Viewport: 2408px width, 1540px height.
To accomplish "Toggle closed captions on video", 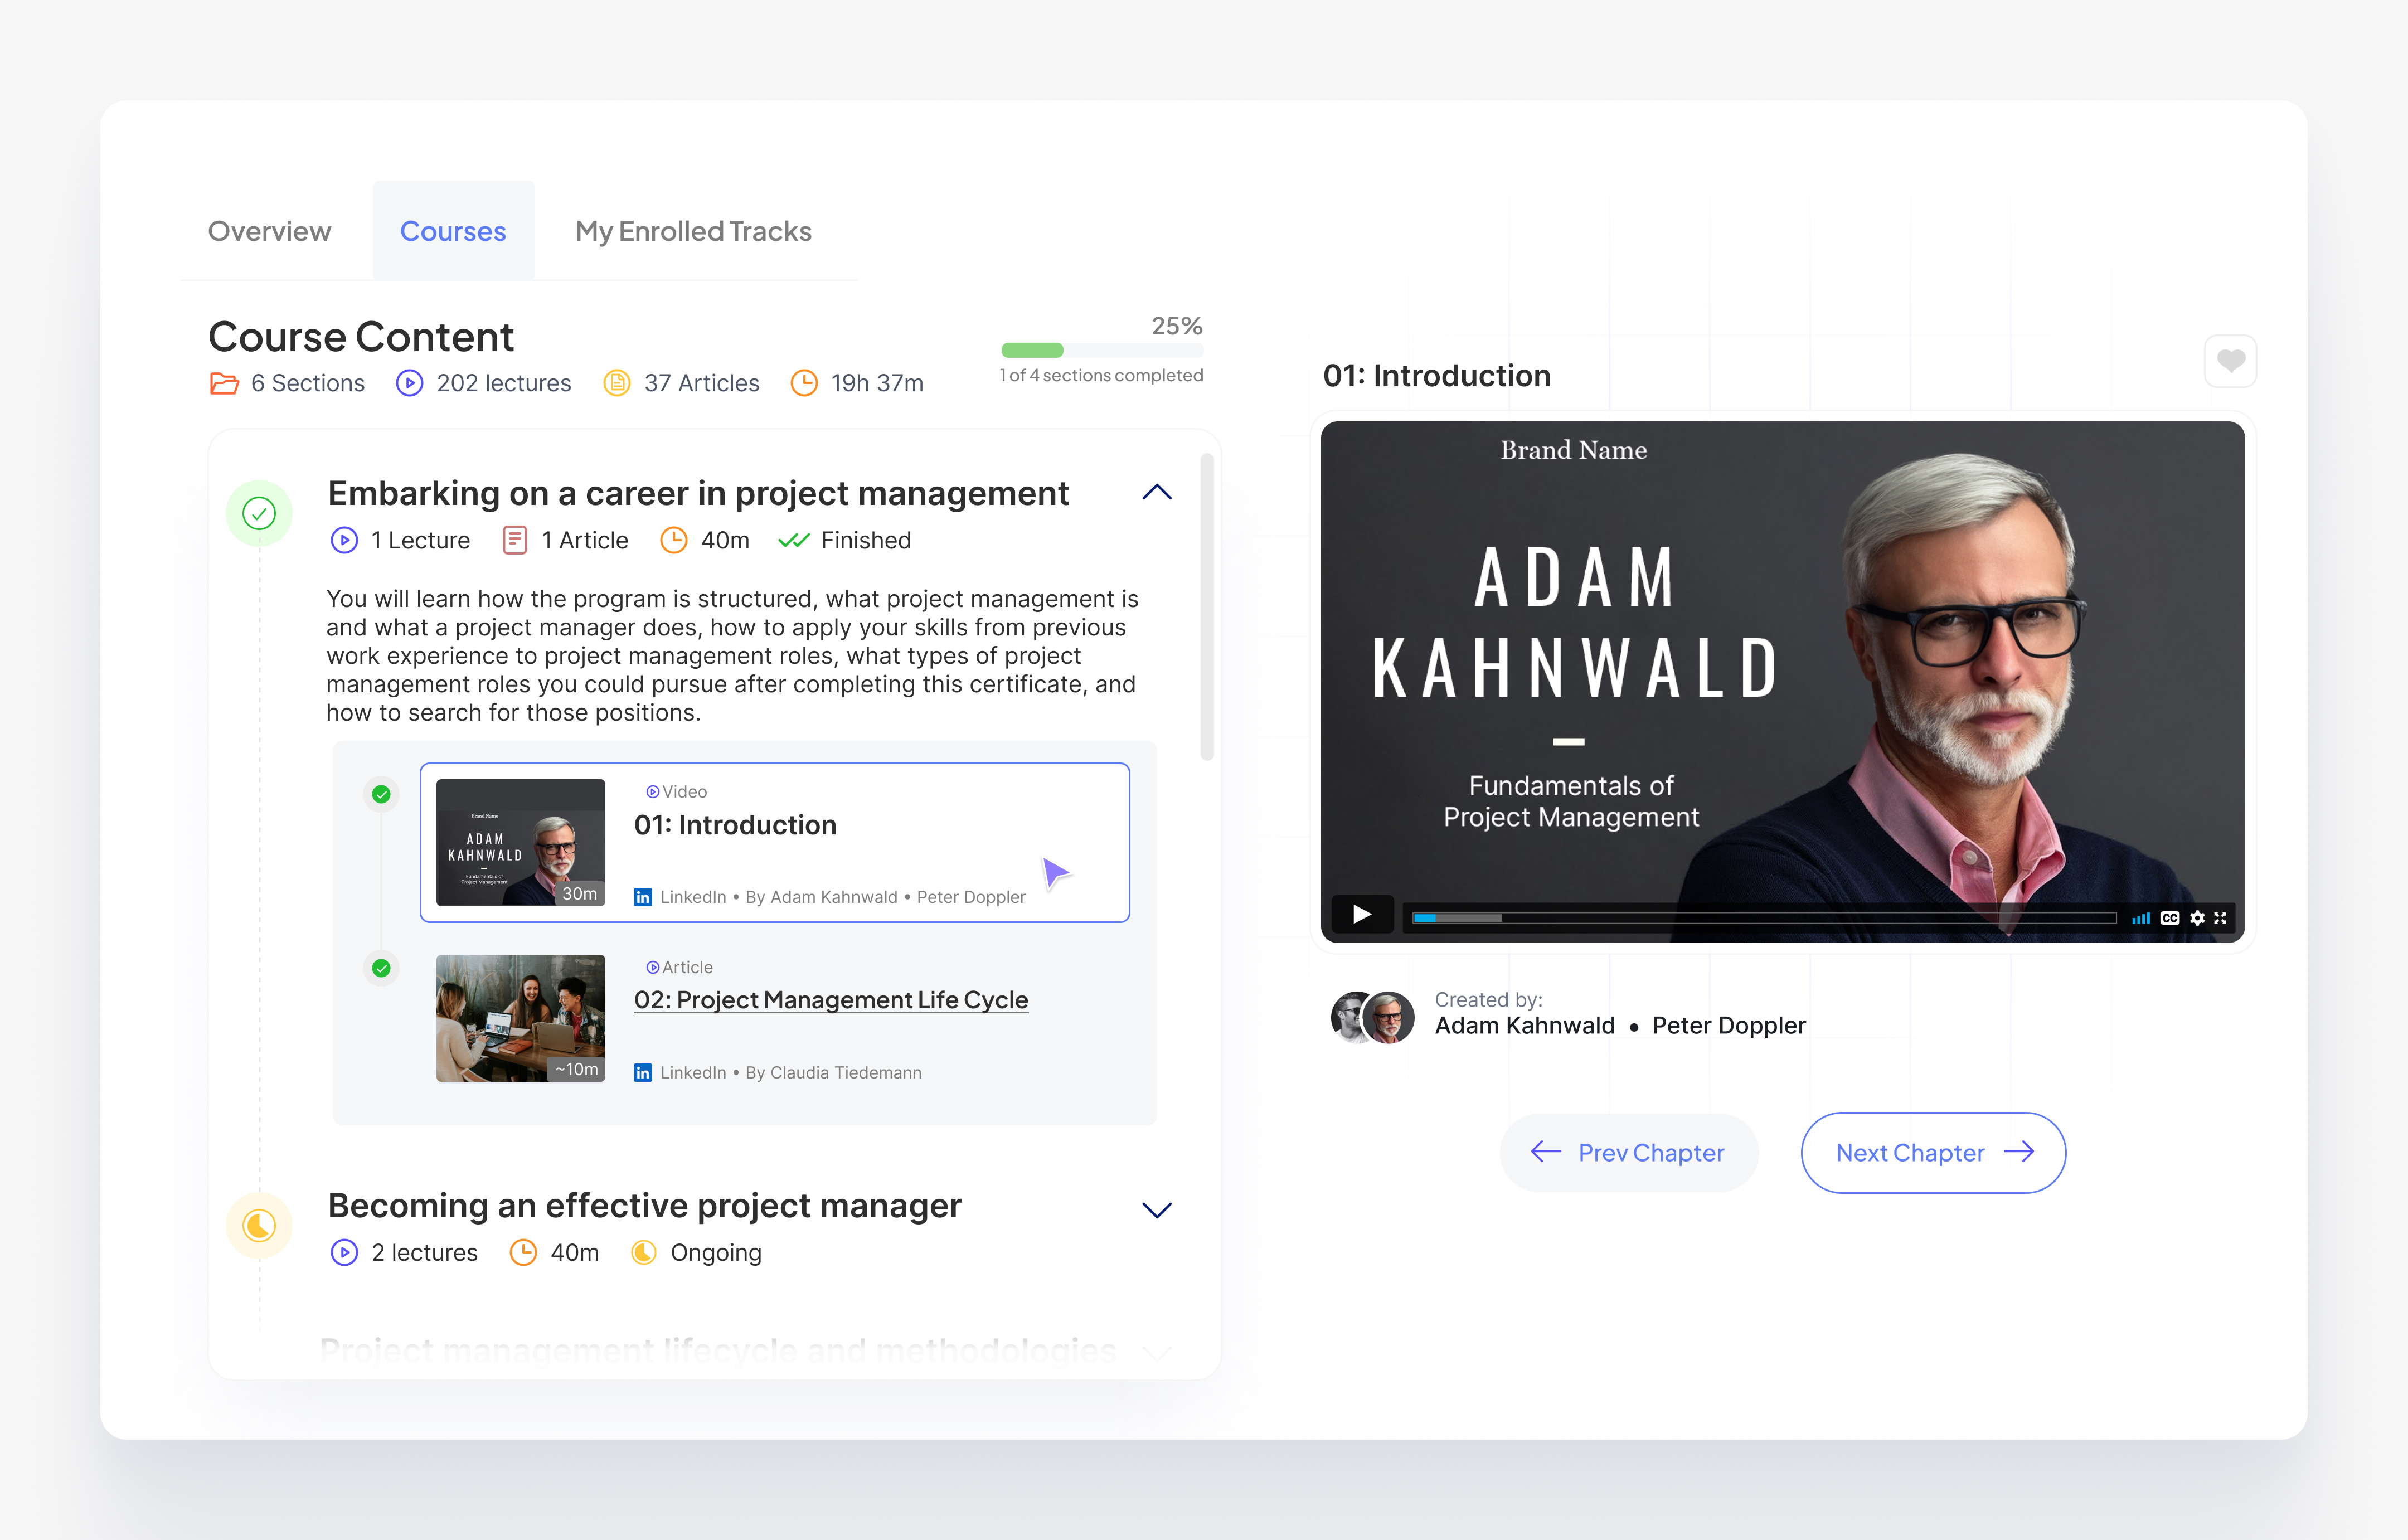I will pyautogui.click(x=2169, y=918).
